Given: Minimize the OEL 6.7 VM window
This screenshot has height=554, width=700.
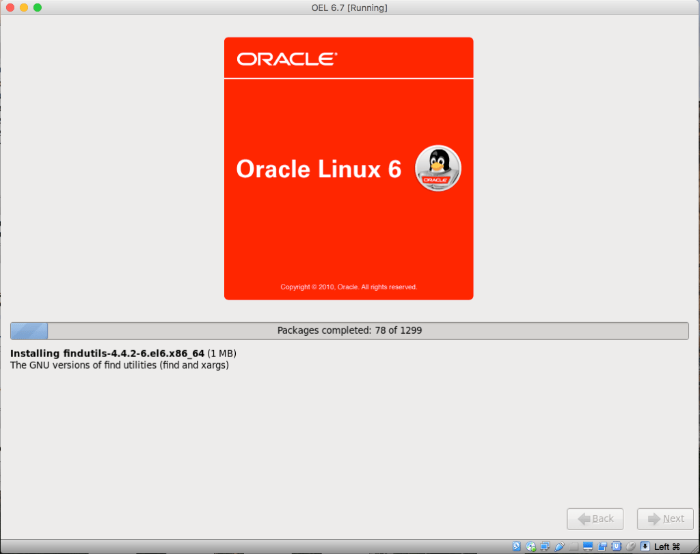Looking at the screenshot, I should coord(24,8).
